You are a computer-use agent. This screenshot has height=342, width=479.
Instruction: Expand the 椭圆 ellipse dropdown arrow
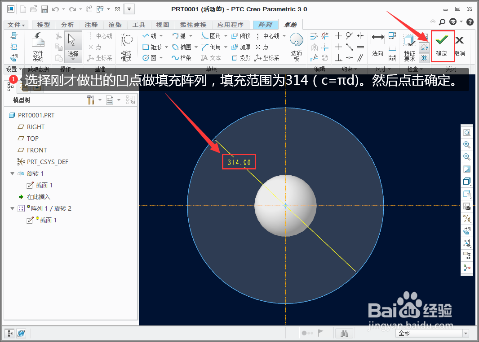pyautogui.click(x=196, y=47)
